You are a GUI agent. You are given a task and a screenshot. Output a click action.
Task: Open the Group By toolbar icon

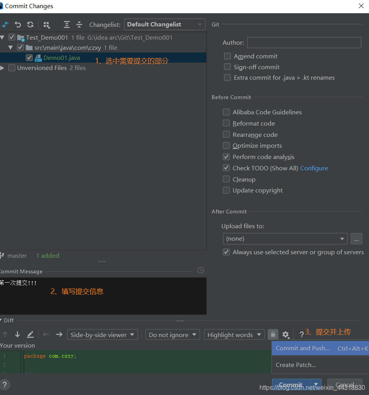click(47, 25)
